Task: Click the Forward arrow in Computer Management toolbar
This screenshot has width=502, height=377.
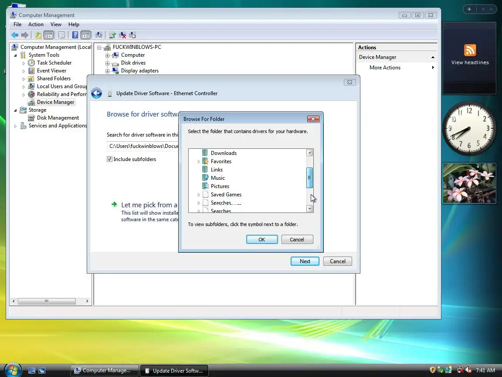Action: pos(25,35)
